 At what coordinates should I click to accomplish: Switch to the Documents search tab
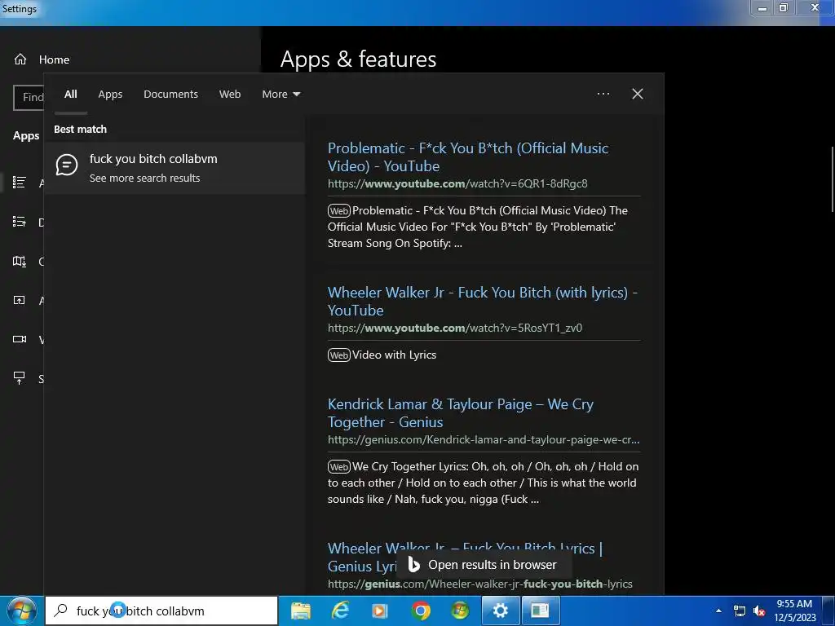pyautogui.click(x=170, y=95)
